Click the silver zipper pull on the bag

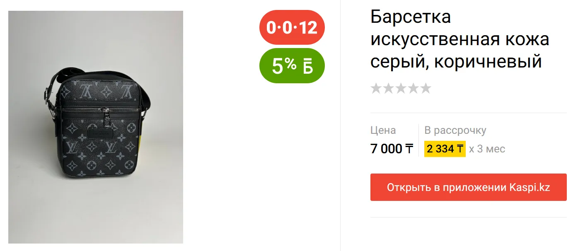coord(106,117)
